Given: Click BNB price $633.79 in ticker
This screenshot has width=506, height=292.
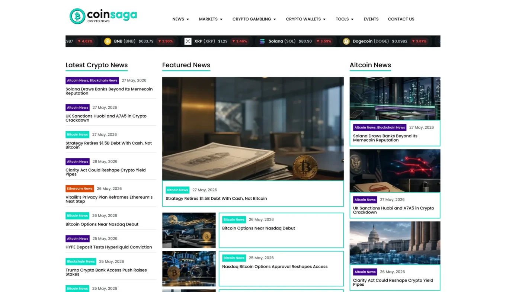Looking at the screenshot, I should coord(146,41).
